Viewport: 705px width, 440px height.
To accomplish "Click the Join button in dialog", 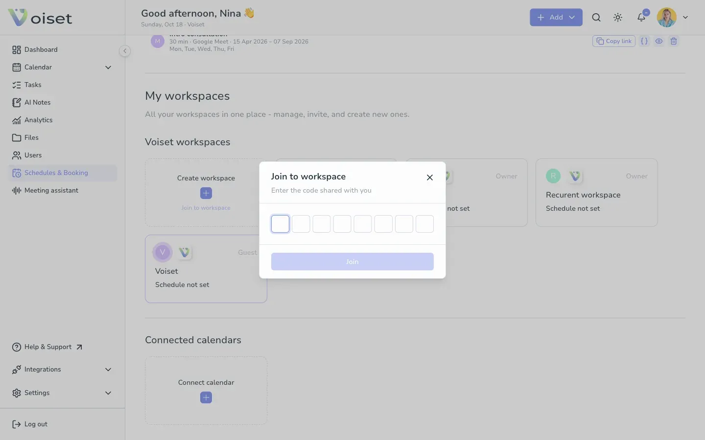I will [x=352, y=262].
